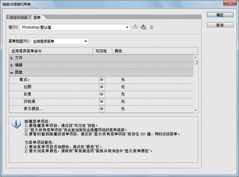The width and height of the screenshot is (239, 177).
Task: Toggle the 灰度 visibility eye button
Action: 102,94
